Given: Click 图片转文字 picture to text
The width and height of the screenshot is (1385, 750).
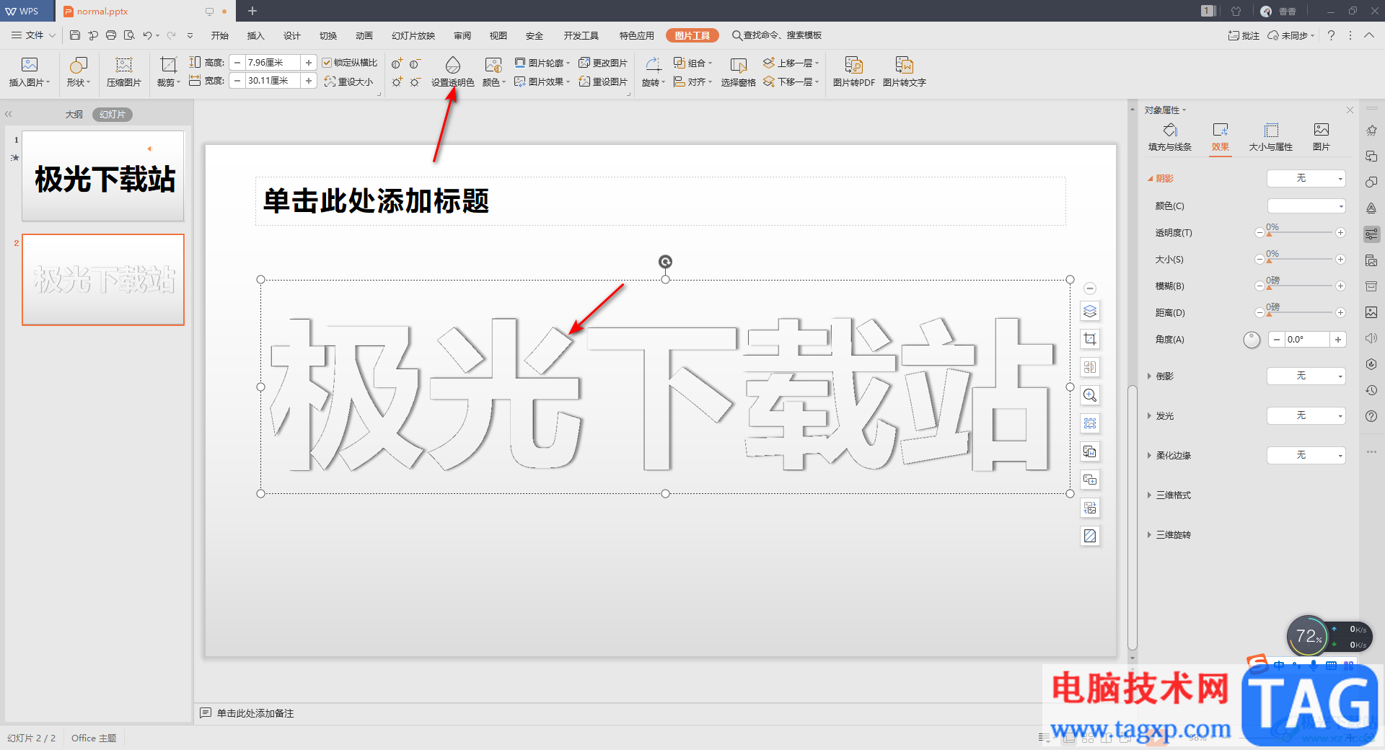Looking at the screenshot, I should click(x=904, y=71).
